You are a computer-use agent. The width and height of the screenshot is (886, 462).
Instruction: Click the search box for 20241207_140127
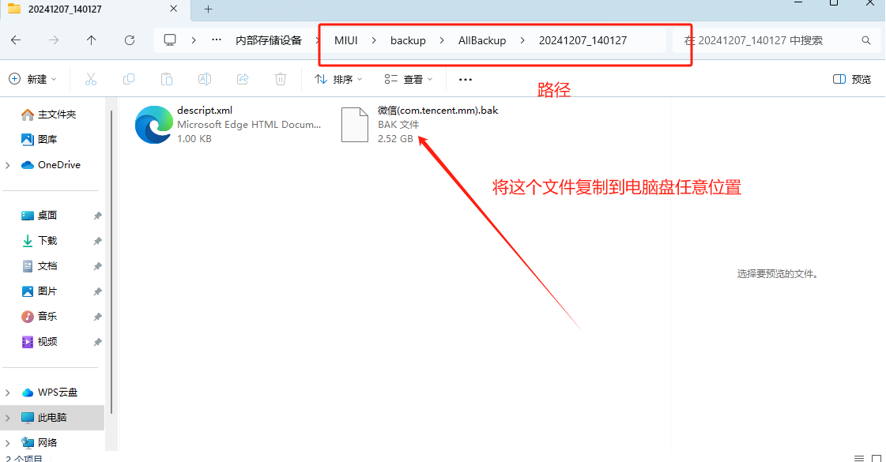776,40
